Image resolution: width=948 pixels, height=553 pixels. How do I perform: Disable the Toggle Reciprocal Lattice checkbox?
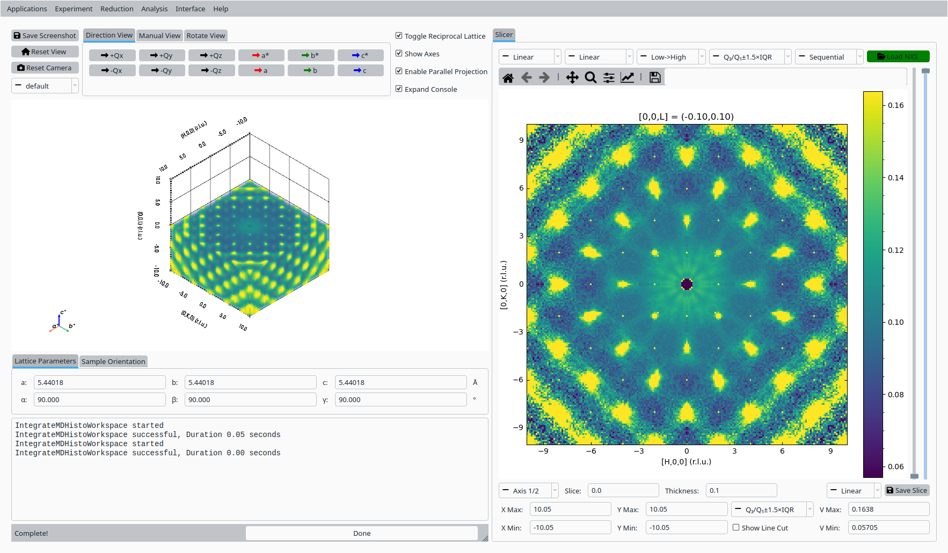[x=399, y=36]
